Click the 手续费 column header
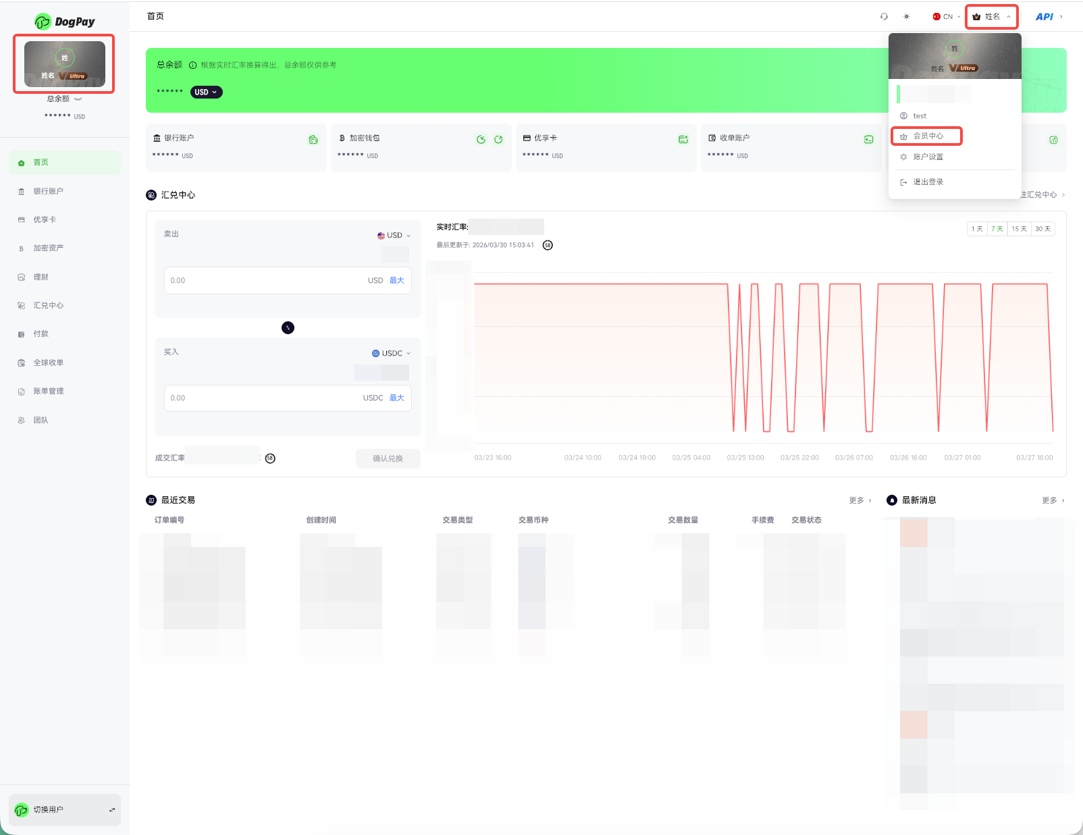Image resolution: width=1083 pixels, height=835 pixels. [763, 520]
